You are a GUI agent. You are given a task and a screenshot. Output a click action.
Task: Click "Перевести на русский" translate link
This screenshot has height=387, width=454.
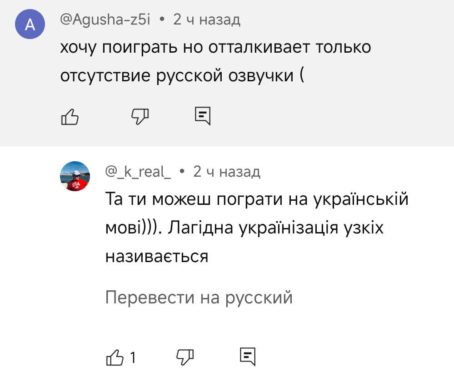tap(199, 298)
